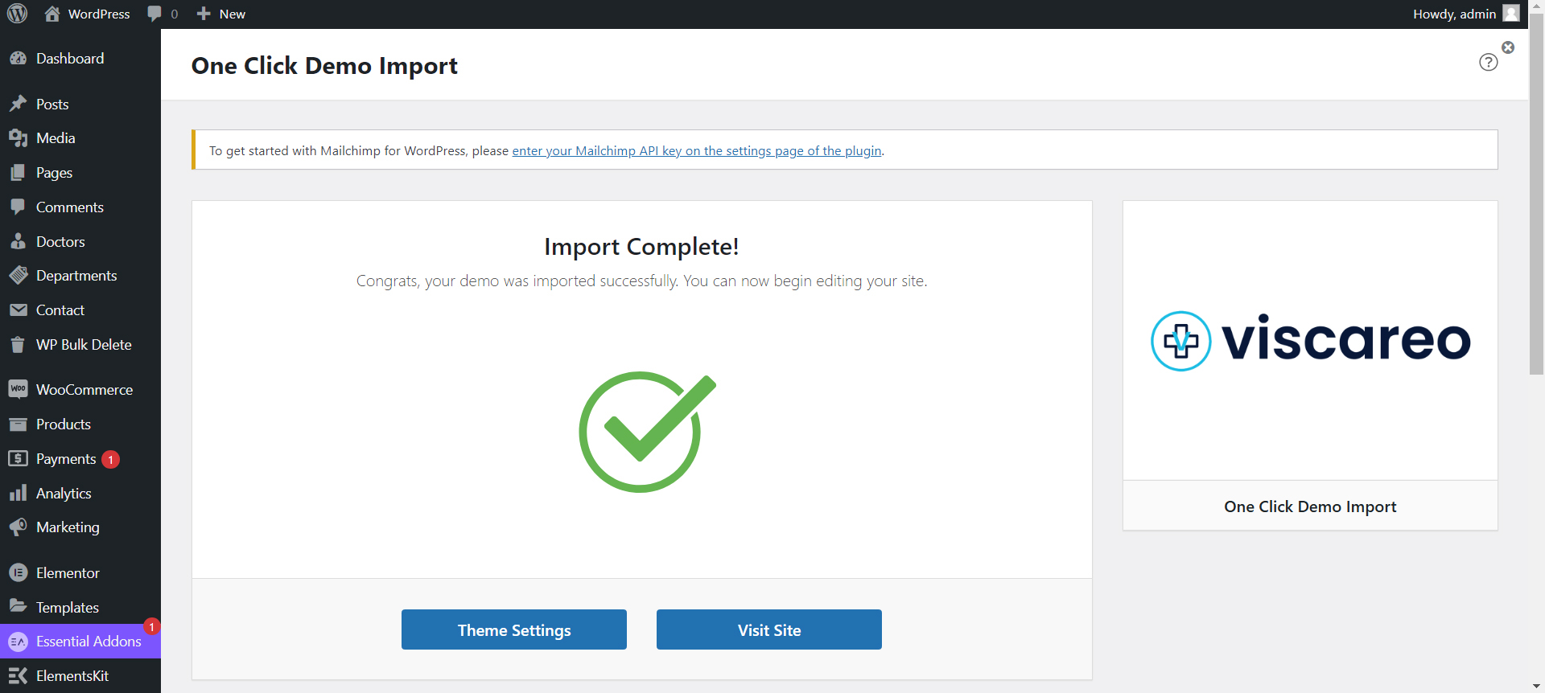Open the help question mark icon
This screenshot has height=693, width=1545.
pos(1489,62)
